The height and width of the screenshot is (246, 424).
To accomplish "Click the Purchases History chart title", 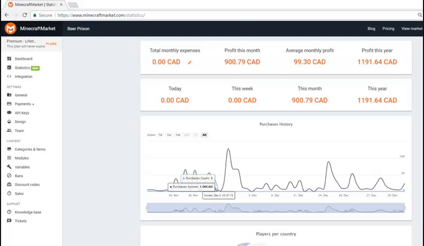I will pyautogui.click(x=276, y=124).
